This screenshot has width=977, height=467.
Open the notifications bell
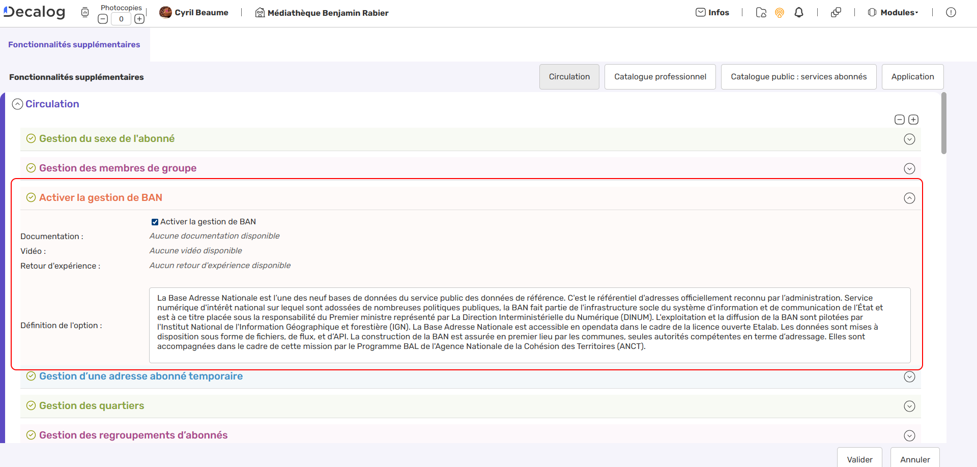point(799,13)
